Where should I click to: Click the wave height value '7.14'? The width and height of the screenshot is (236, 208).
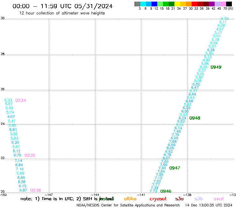click(18, 161)
